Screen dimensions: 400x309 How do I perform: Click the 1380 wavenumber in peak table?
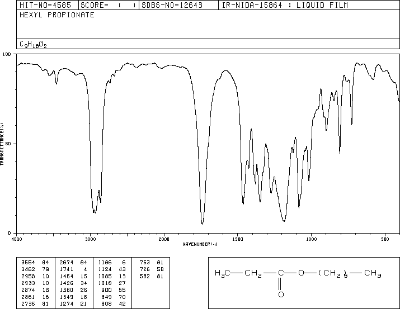coord(67,290)
